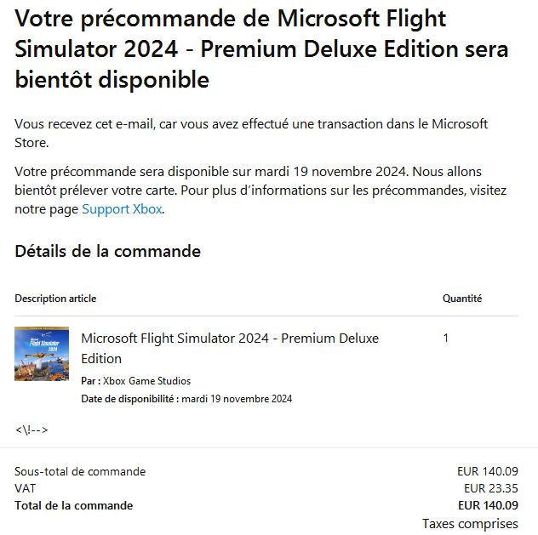Click the 'Détails de la commande' heading
This screenshot has height=535, width=538.
pos(107,251)
